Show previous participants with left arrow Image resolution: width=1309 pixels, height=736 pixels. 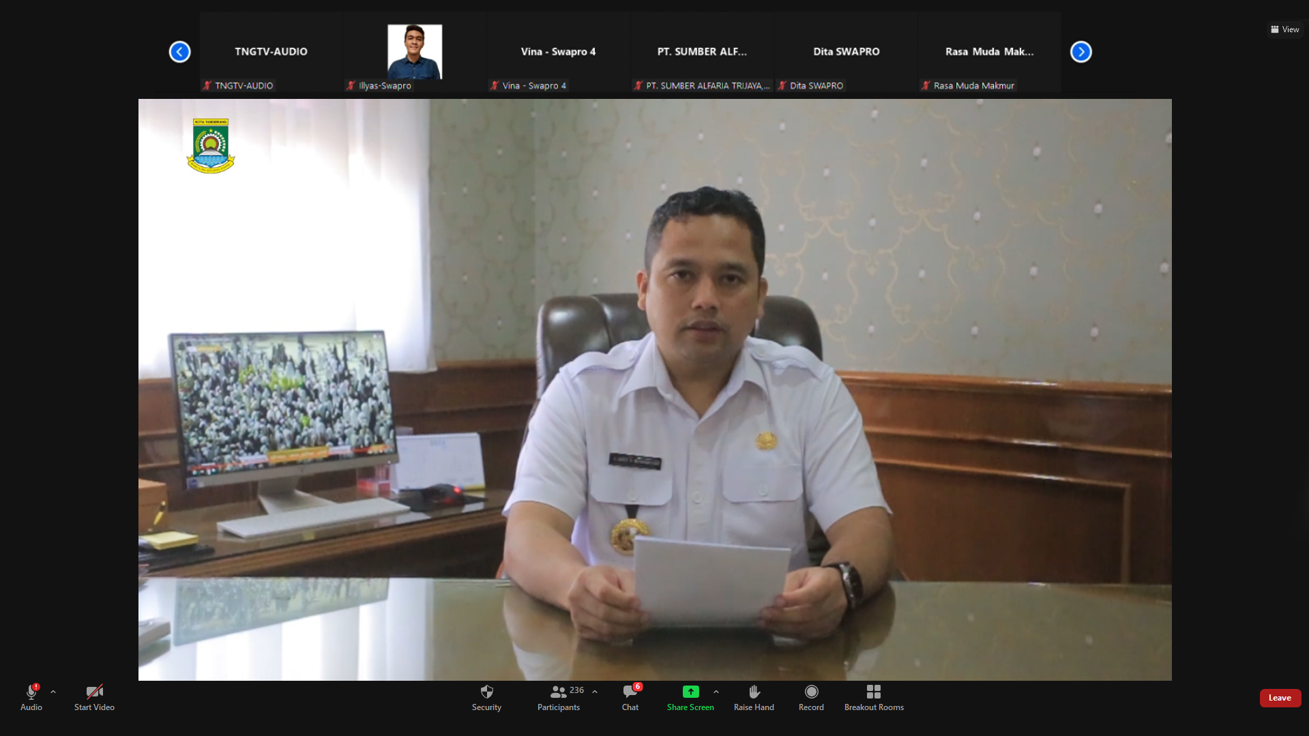tap(179, 52)
